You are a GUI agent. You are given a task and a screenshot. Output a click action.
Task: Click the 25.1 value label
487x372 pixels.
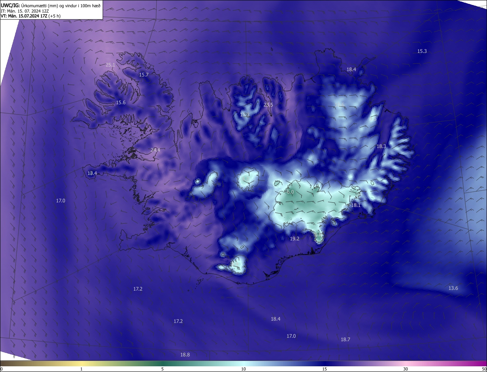(x=110, y=65)
